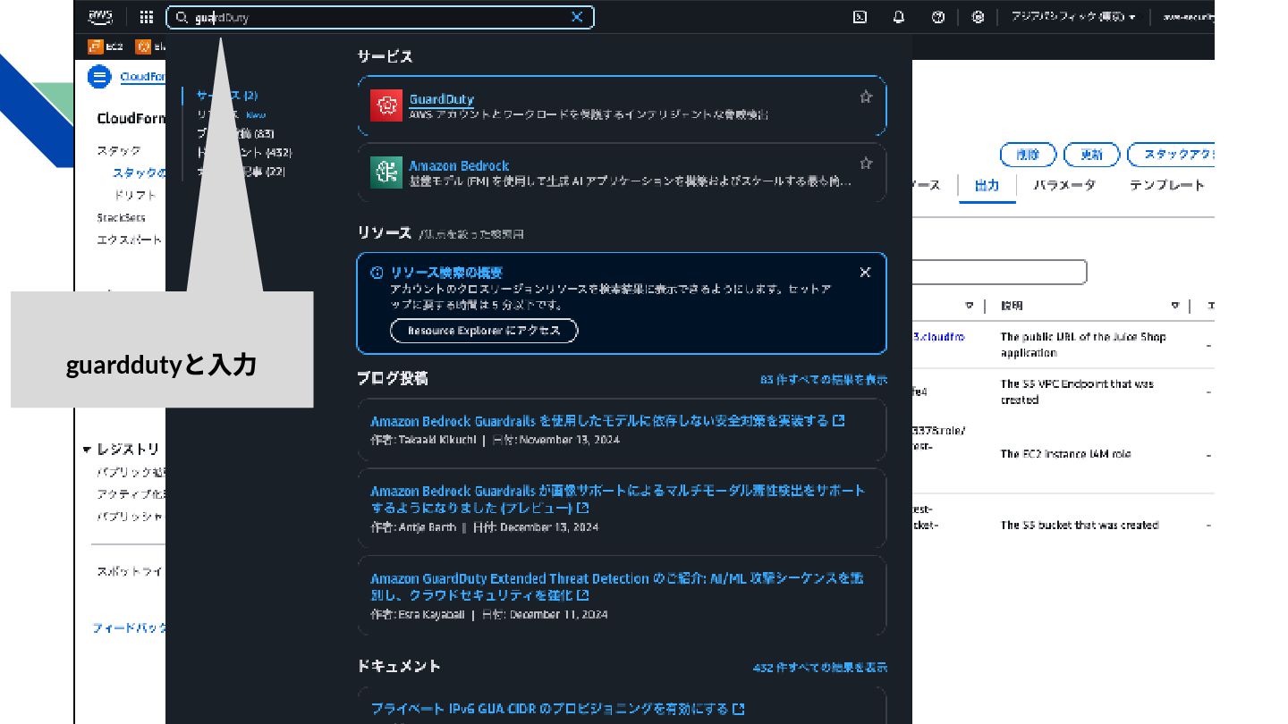Viewport: 1288px width, 724px height.
Task: Favorite Amazon Bedrock with its star
Action: (x=866, y=164)
